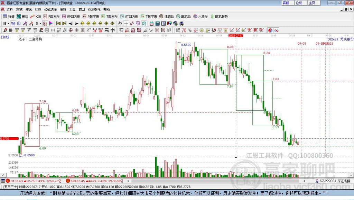354x200 pixels.
Task: Toggle the P四方形 square chart view
Action: pos(52,16)
